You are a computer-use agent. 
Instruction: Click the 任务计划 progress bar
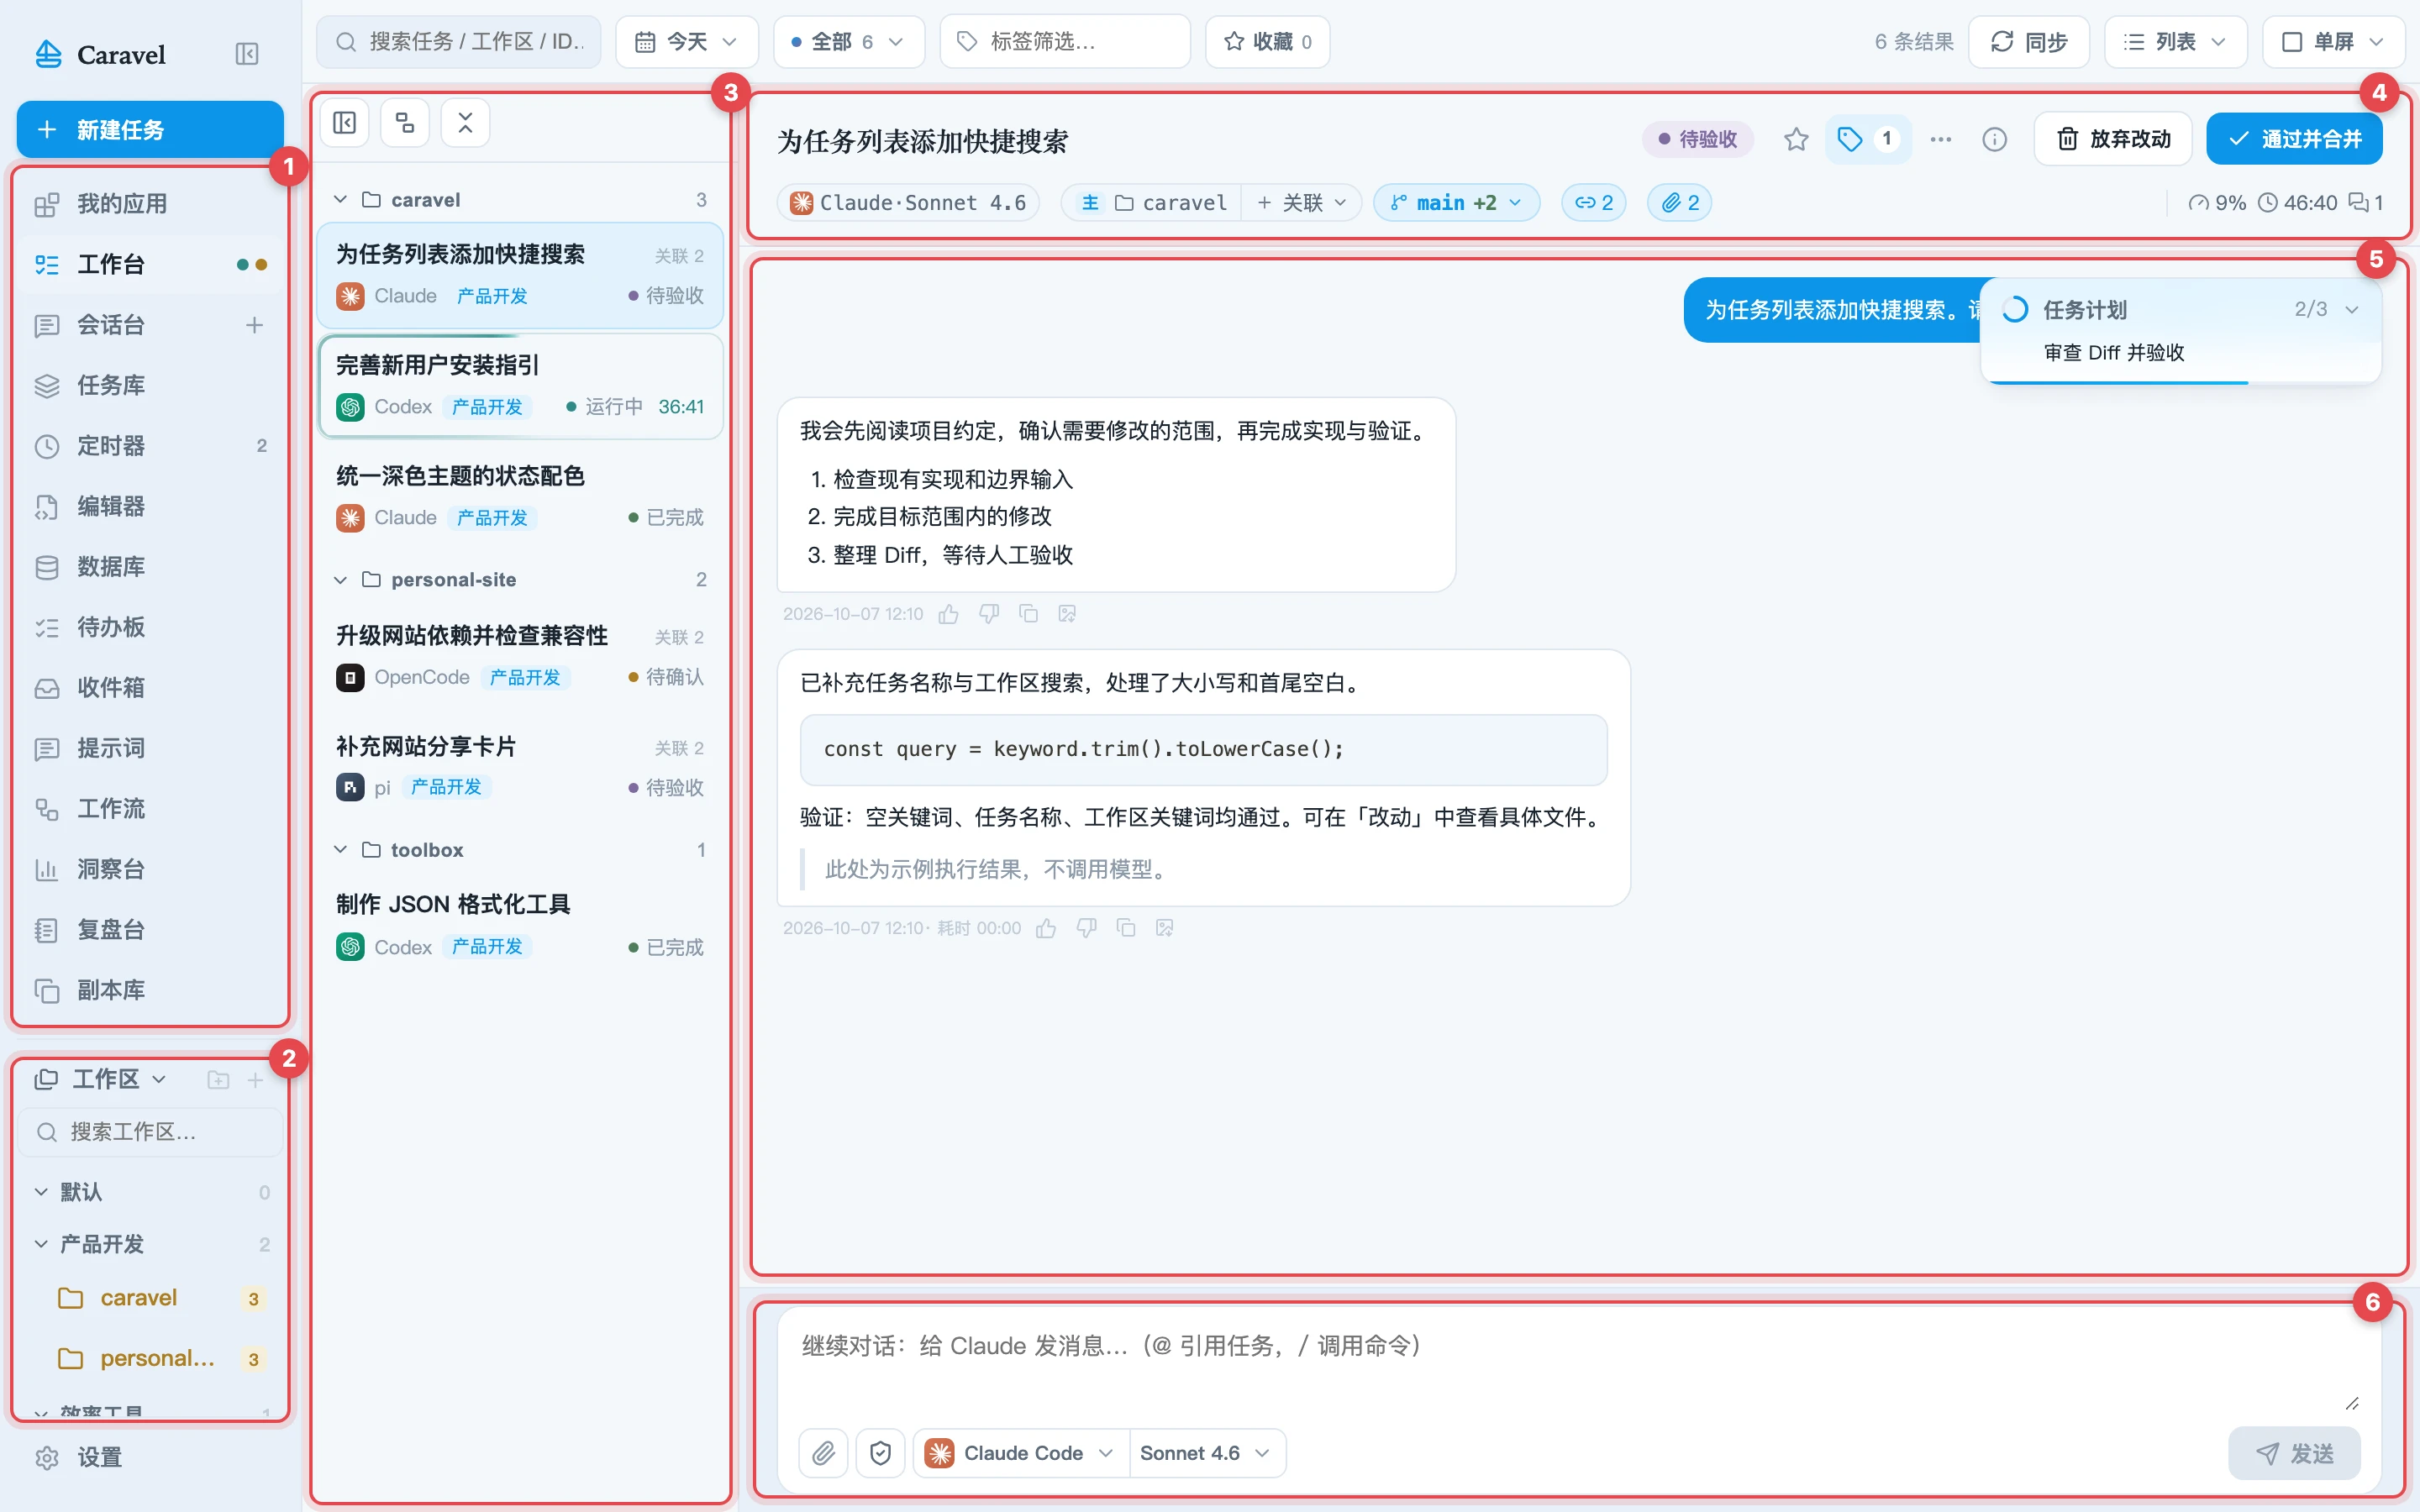click(2180, 382)
